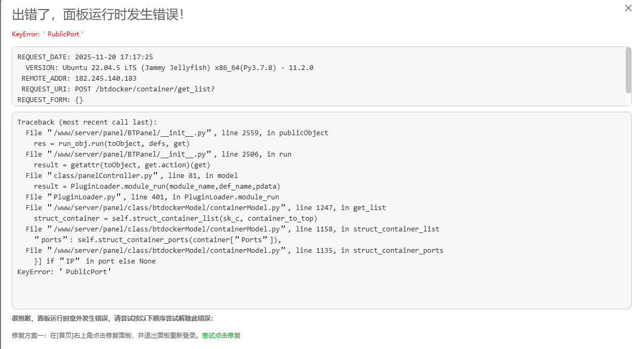The width and height of the screenshot is (637, 349).
Task: Select the final KeyError line in traceback
Action: point(64,272)
